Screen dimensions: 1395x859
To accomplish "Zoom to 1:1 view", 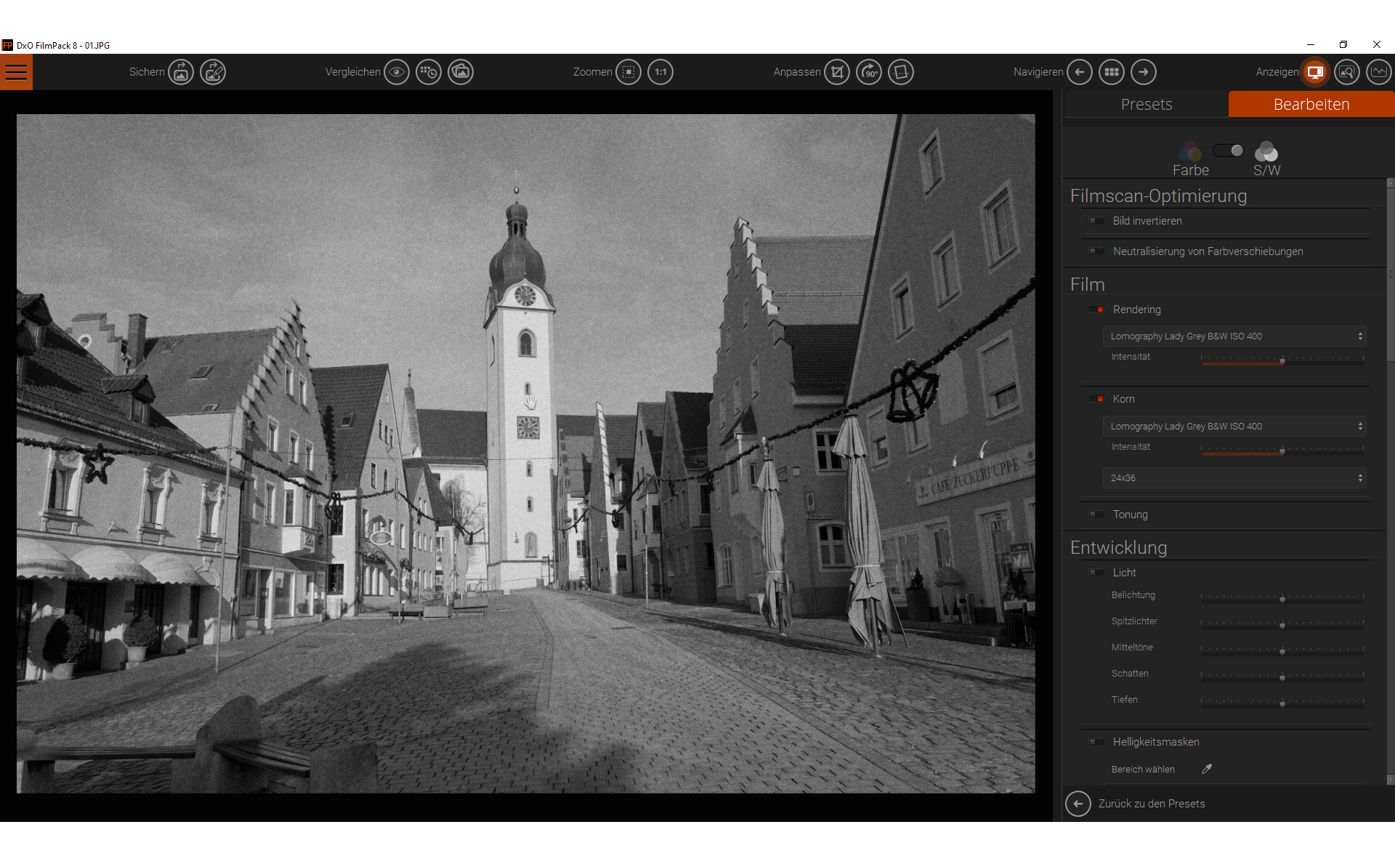I will [x=660, y=72].
